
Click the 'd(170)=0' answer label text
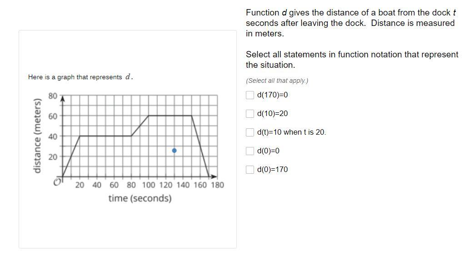point(272,95)
